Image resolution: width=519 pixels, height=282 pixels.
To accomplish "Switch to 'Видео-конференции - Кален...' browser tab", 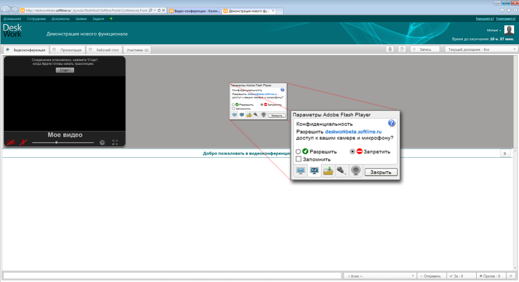I will click(195, 11).
